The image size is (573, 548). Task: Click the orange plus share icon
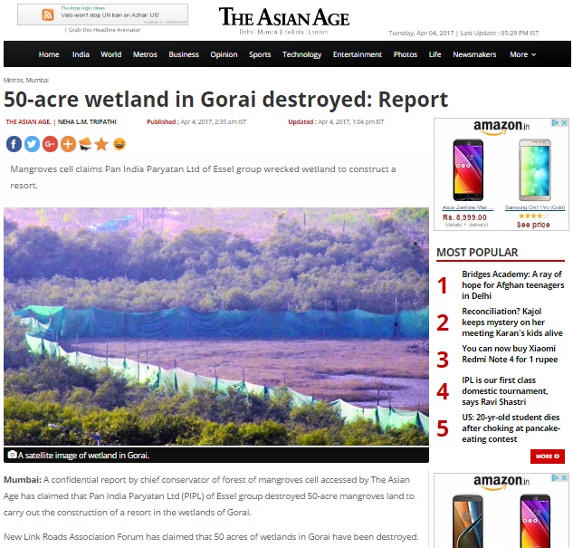(68, 144)
